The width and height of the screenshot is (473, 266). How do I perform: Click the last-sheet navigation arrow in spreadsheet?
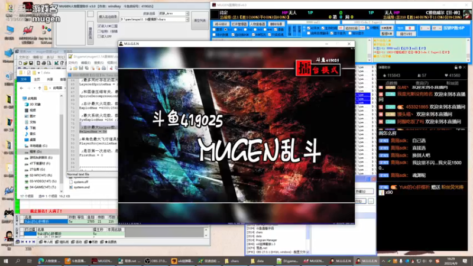(34, 242)
